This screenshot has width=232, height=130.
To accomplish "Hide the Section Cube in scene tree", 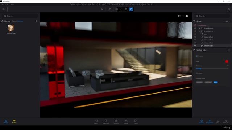I will (195, 46).
